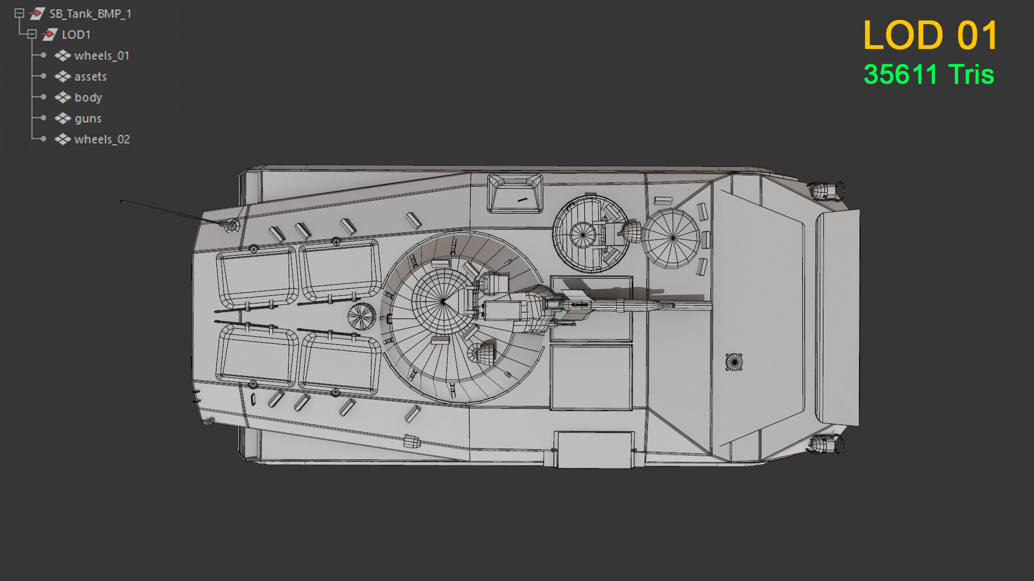This screenshot has width=1034, height=581.
Task: Select the LOD1 label in outliner
Action: pyautogui.click(x=76, y=34)
